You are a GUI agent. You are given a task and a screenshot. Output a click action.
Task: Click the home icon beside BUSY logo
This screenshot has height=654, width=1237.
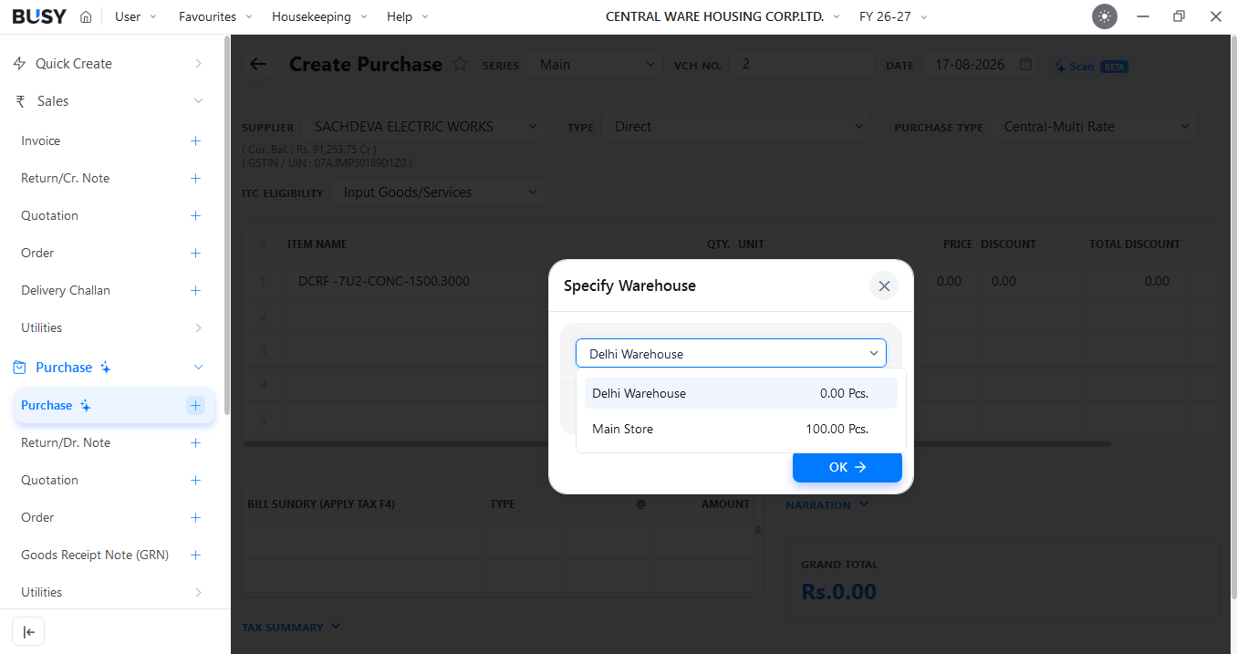pos(86,16)
